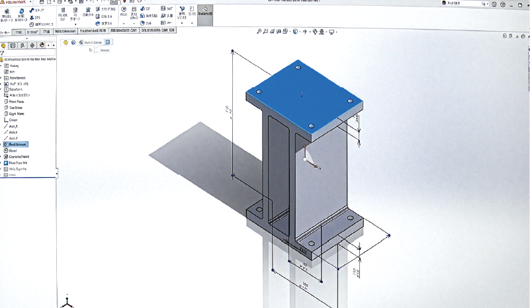
Task: Expand Material node in feature tree
Action: [1, 84]
